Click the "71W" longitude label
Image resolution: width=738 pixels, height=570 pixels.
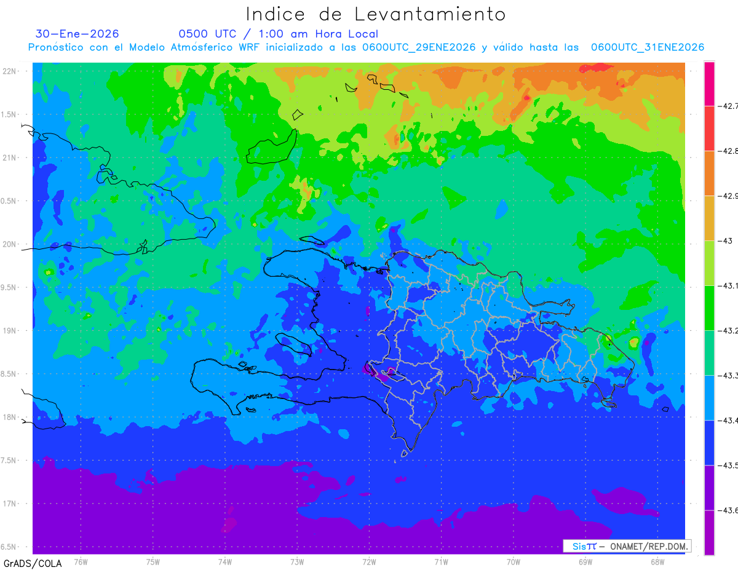441,562
